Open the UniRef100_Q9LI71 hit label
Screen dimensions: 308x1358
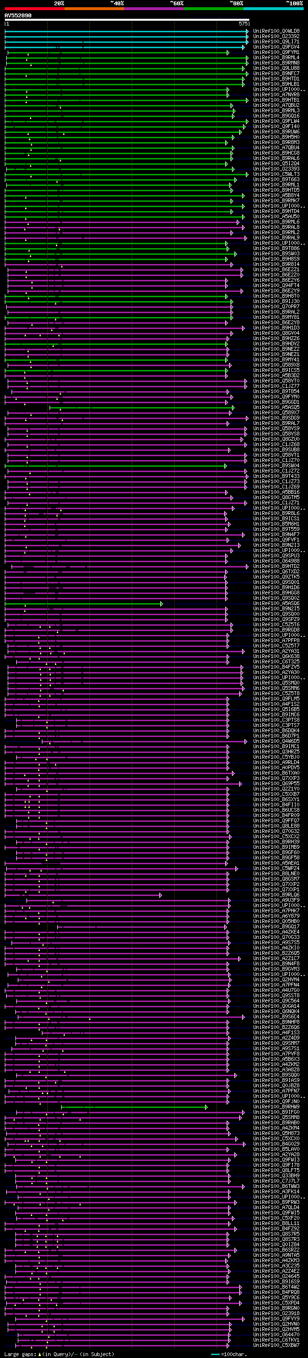[276, 41]
